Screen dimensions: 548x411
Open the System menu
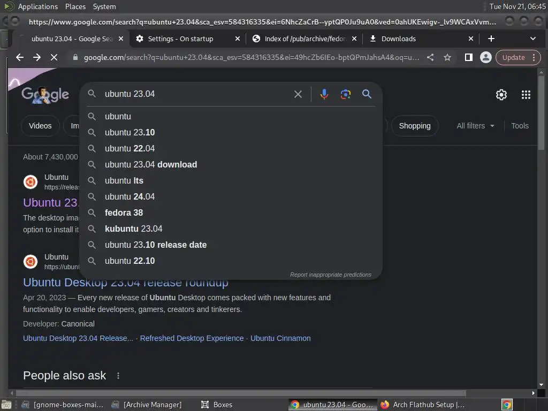(104, 6)
